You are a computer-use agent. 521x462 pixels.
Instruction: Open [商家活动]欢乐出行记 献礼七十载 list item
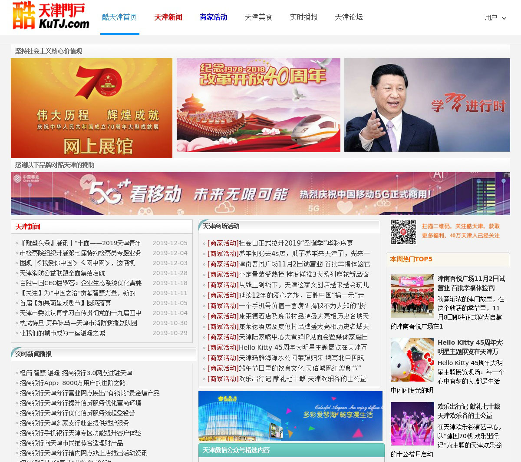287,379
